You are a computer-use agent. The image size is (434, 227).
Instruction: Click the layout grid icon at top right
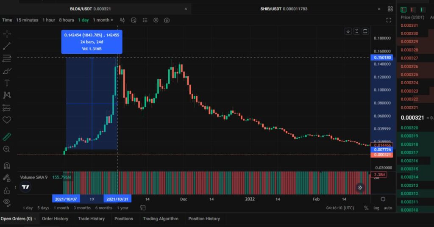pyautogui.click(x=390, y=9)
